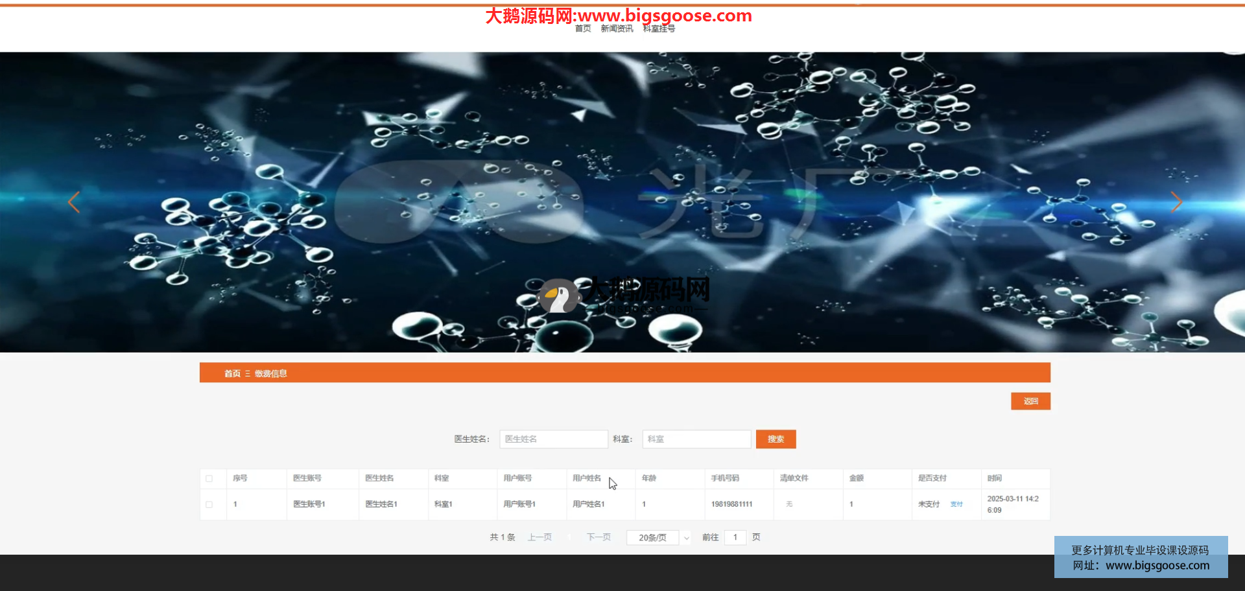Click the 下一页 next page button
Image resolution: width=1245 pixels, height=591 pixels.
599,537
